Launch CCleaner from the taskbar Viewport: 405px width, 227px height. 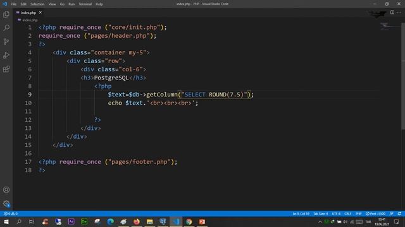(x=45, y=221)
